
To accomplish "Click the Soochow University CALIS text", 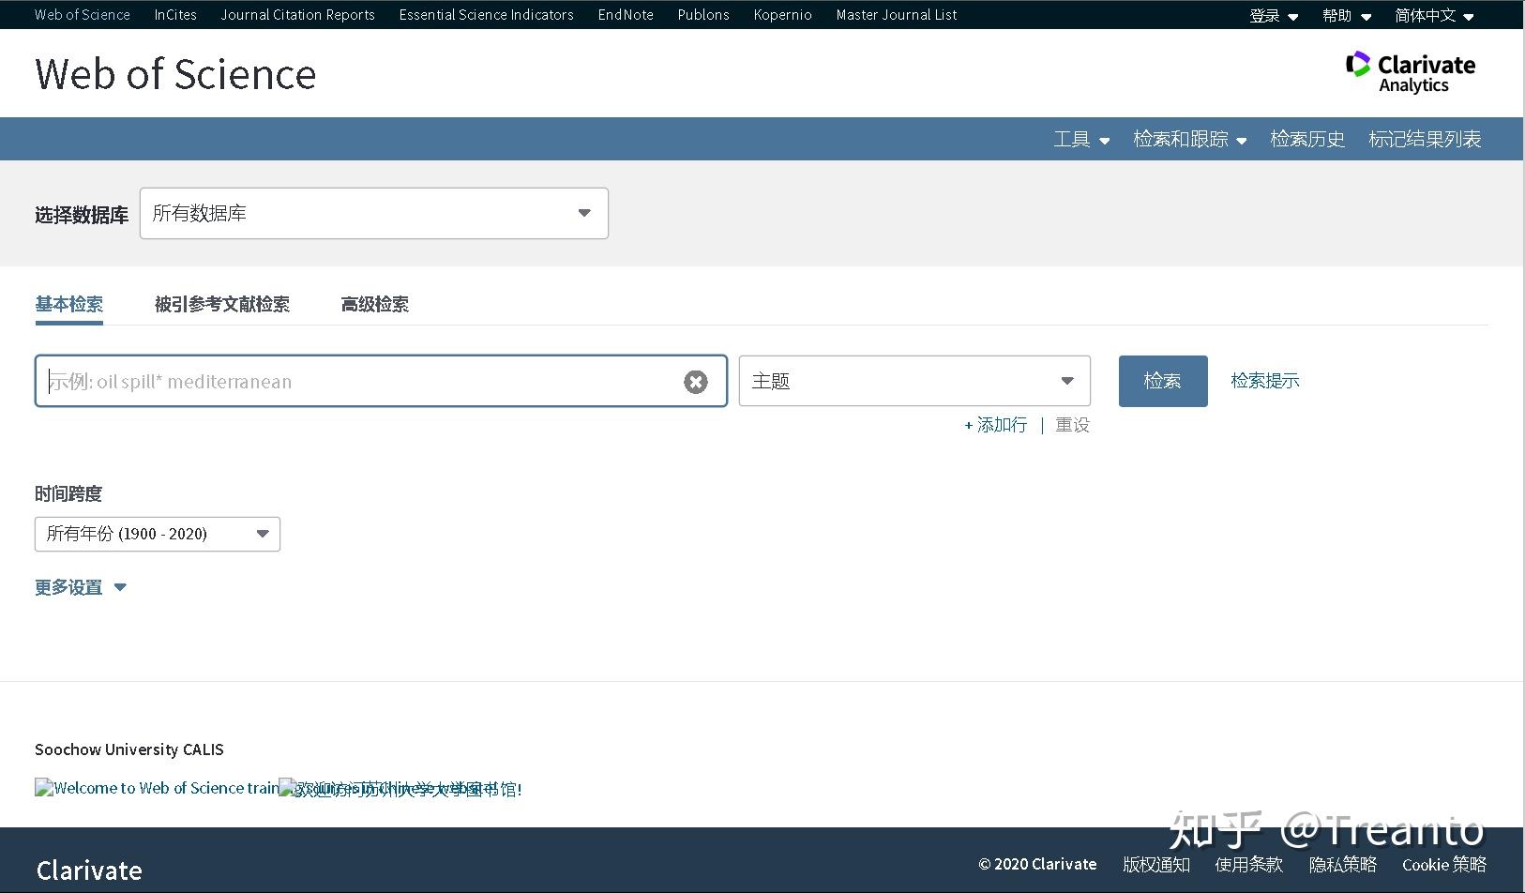I will tap(129, 749).
